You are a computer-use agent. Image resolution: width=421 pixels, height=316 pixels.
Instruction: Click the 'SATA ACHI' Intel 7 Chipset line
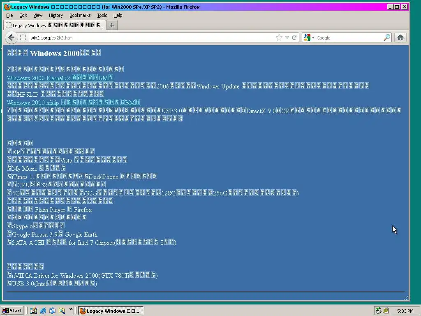point(92,243)
